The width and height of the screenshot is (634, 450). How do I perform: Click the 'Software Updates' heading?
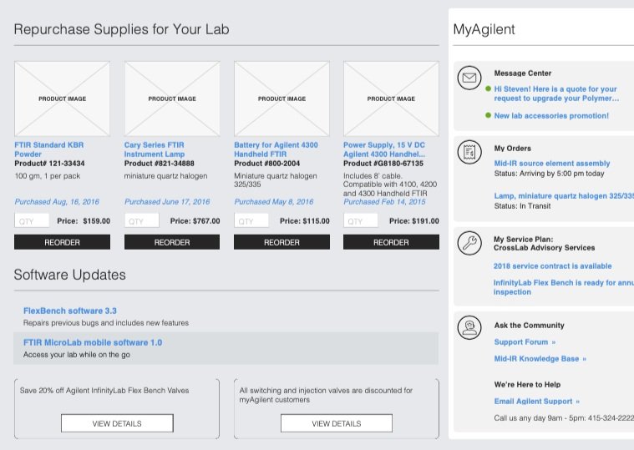(x=69, y=275)
